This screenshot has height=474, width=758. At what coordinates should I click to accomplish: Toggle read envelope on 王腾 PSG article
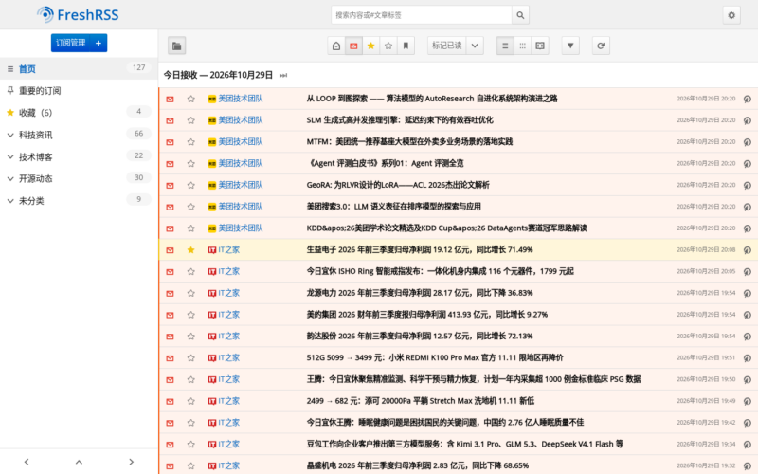point(171,380)
